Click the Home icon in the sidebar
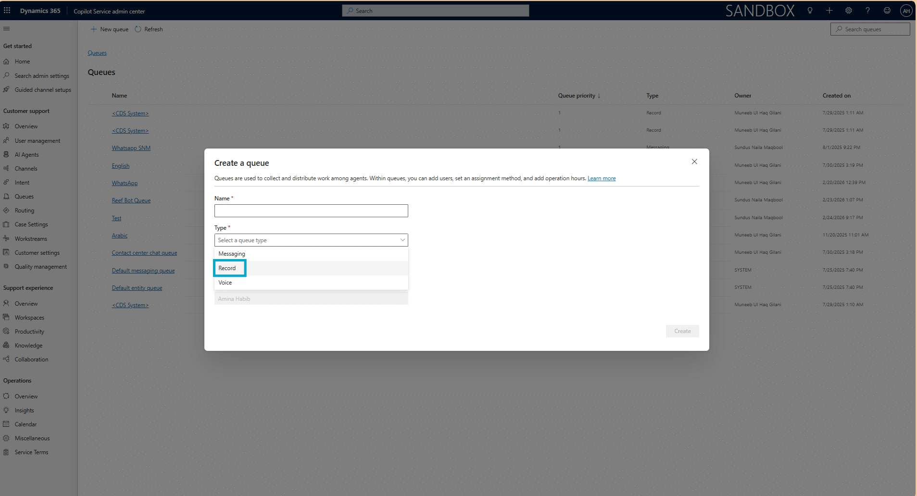Viewport: 917px width, 496px height. (6, 62)
